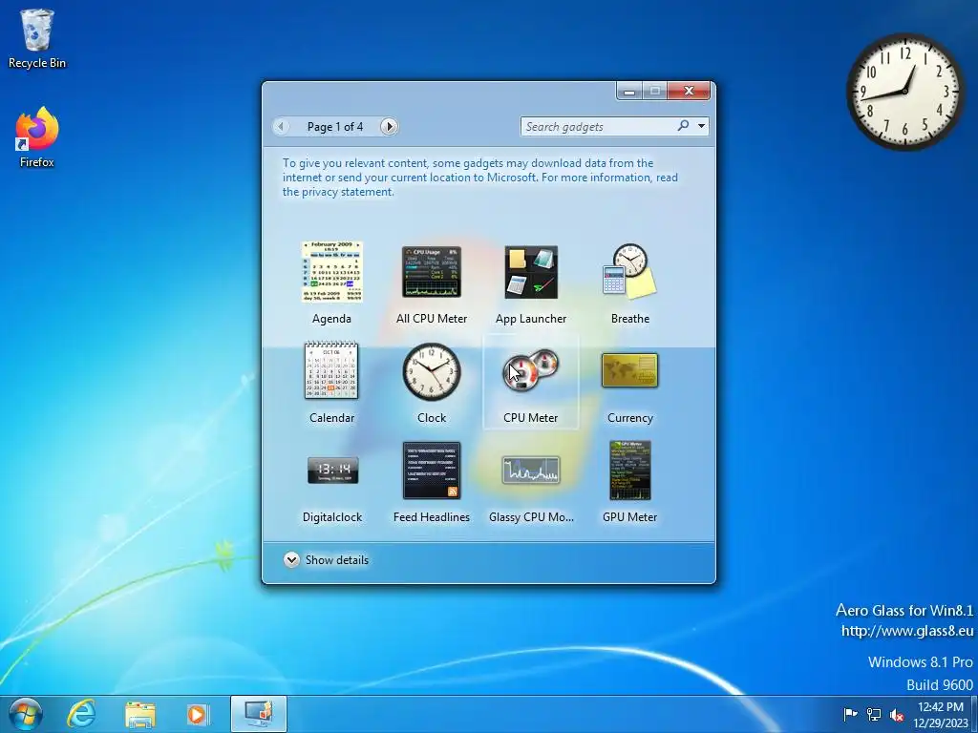Screen dimensions: 978x733
Task: Click the search magnifier icon
Action: tap(684, 126)
